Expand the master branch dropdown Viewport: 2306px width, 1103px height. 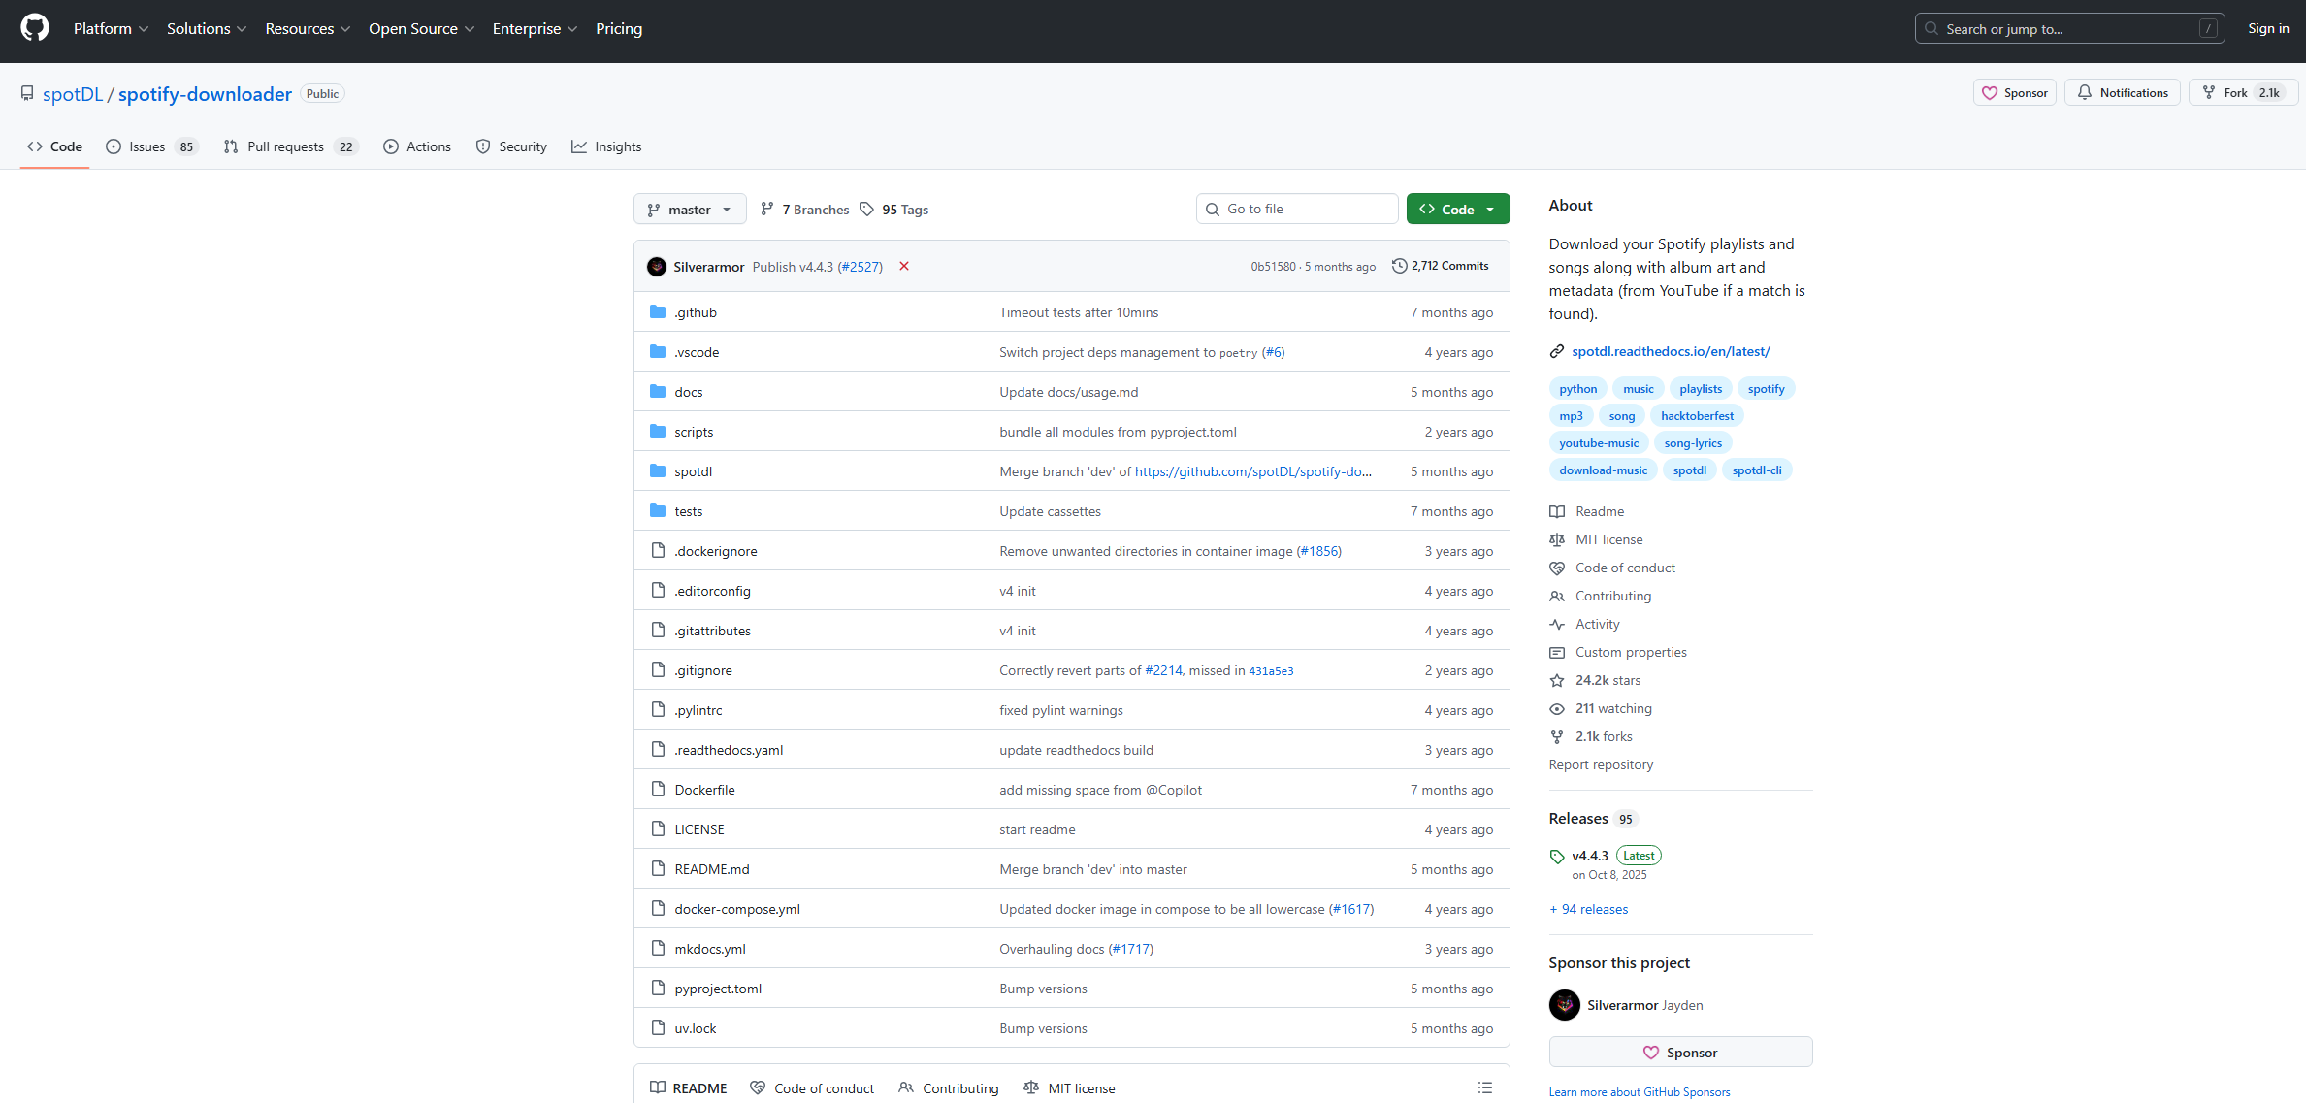click(690, 210)
